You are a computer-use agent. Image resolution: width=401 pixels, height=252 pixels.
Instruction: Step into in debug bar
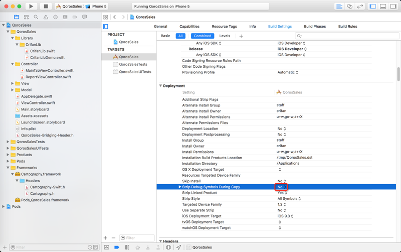(148, 247)
